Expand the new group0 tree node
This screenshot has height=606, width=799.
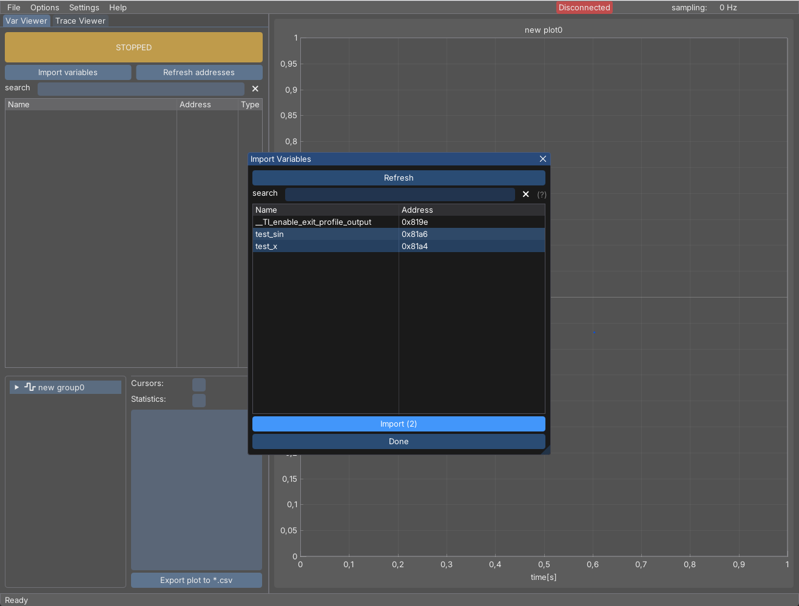16,387
